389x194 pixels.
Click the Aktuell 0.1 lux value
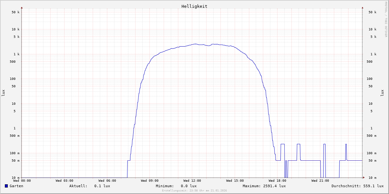point(102,186)
